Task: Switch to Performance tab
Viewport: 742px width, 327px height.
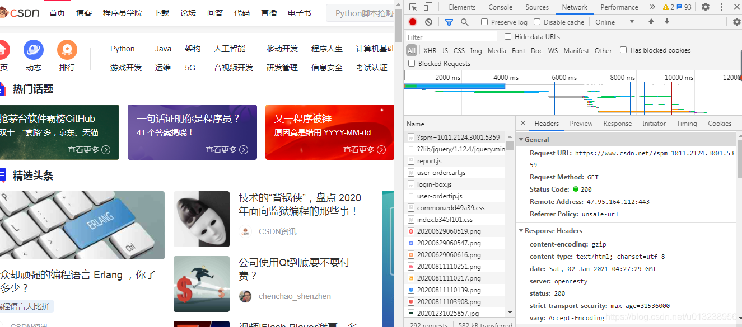Action: 619,7
